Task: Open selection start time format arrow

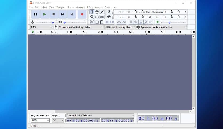Action: pyautogui.click(x=99, y=120)
